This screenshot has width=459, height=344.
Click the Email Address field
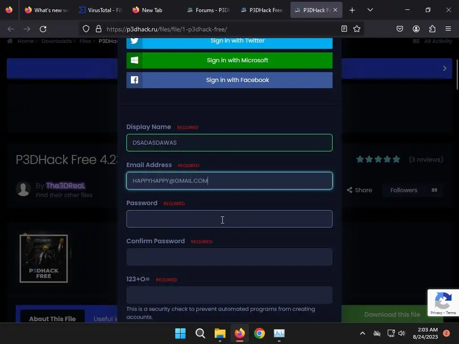(x=229, y=181)
